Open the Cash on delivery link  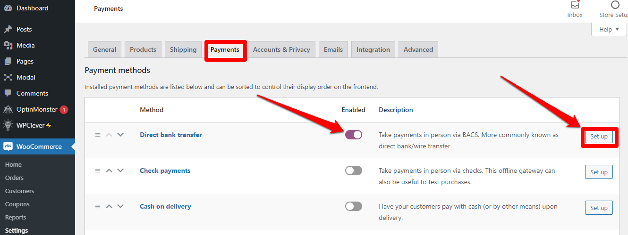pos(165,206)
